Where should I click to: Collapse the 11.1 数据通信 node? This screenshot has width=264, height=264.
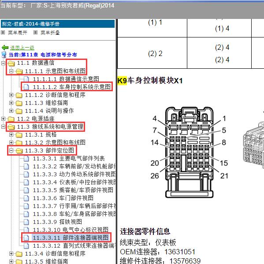[x=3, y=63]
